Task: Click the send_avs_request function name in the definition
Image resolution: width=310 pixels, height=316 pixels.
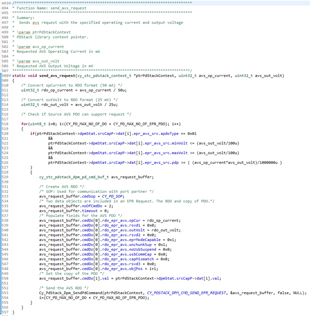Action: [57, 76]
